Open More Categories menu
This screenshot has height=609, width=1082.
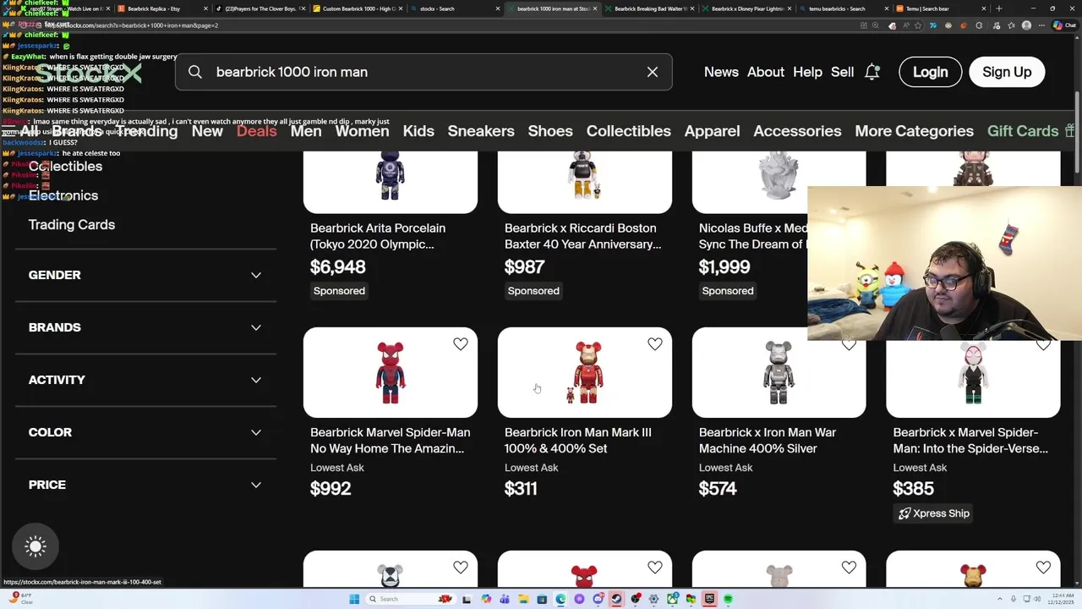[x=914, y=131]
